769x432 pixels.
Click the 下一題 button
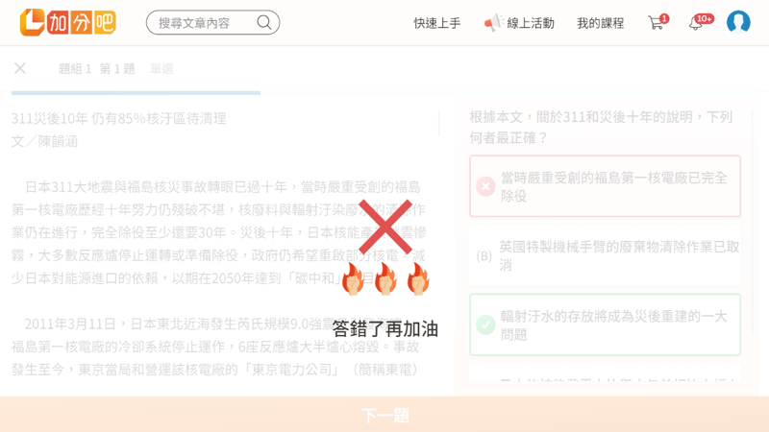click(x=384, y=415)
